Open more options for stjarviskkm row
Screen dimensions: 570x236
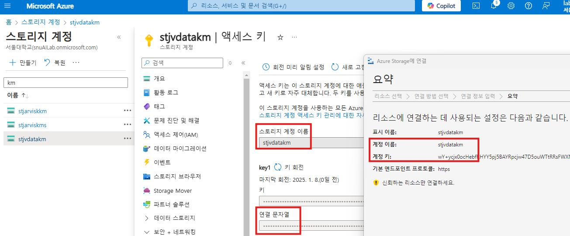point(128,111)
